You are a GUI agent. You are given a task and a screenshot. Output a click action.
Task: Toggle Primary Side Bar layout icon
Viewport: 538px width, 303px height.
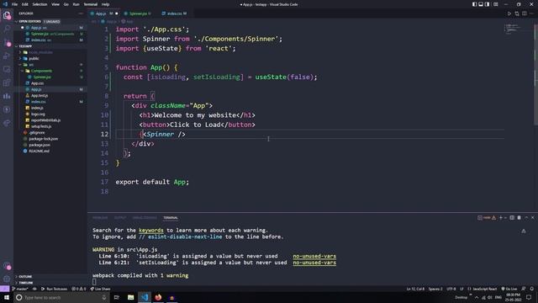[474, 4]
